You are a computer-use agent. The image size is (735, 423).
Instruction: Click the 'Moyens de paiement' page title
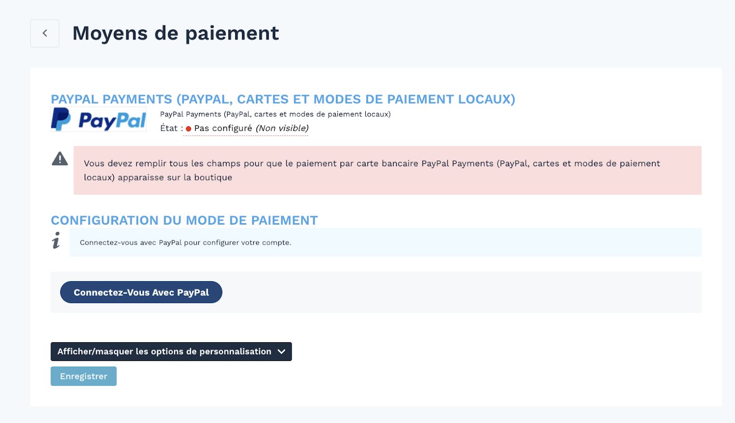[x=175, y=33]
